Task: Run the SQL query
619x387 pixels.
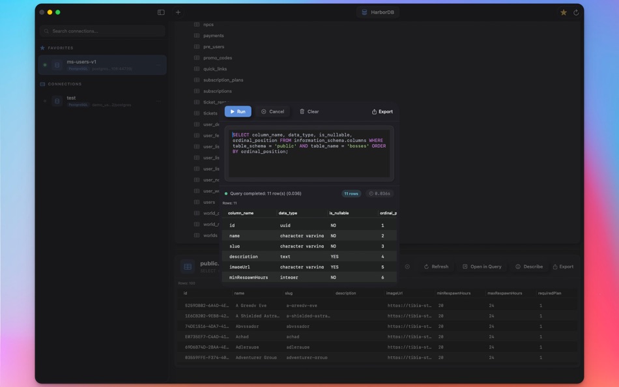Action: point(237,111)
